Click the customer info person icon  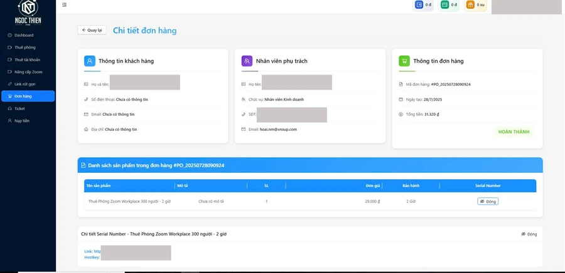click(x=90, y=61)
